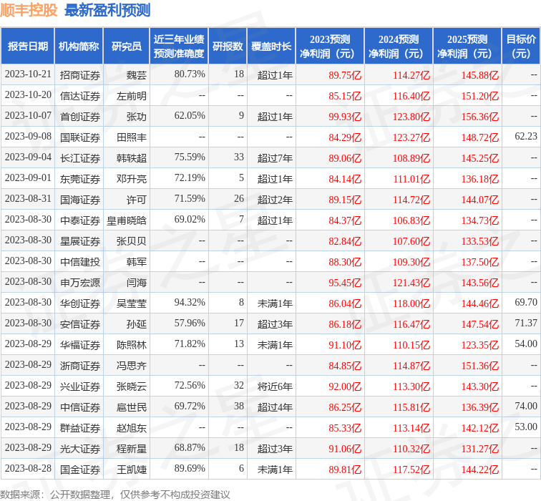Click coverage duration 将近6年
Screen dimensions: 541x501
pyautogui.click(x=275, y=386)
